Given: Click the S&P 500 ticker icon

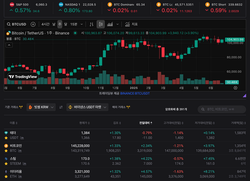Looking at the screenshot, I should pyautogui.click(x=12, y=4).
